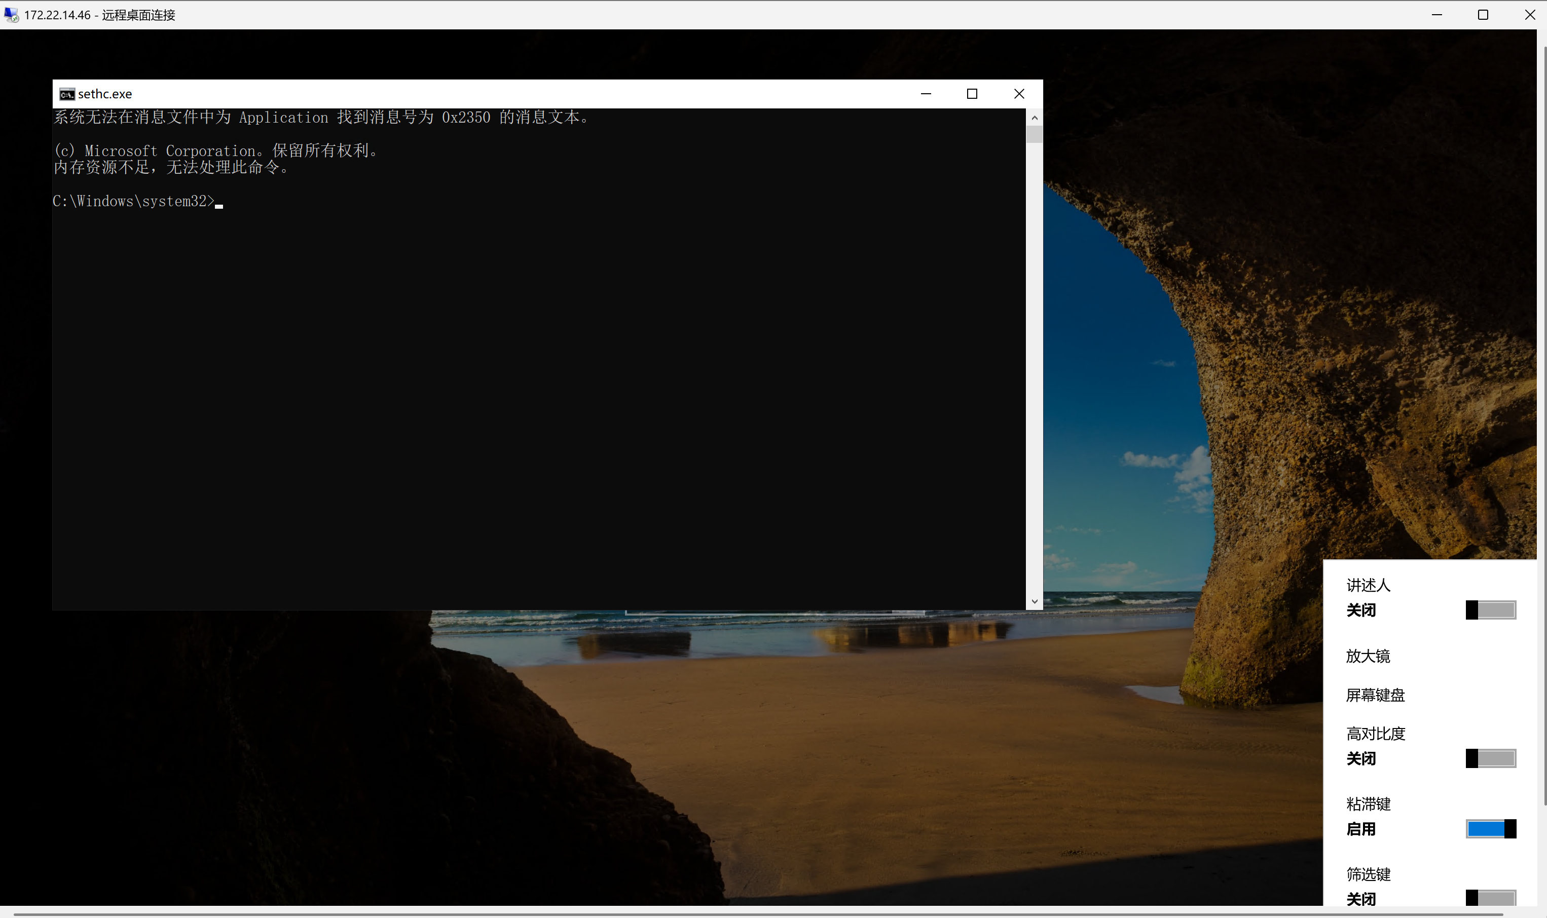The image size is (1547, 918).
Task: Click the 粘滞键 label in accessibility panel
Action: (x=1368, y=804)
